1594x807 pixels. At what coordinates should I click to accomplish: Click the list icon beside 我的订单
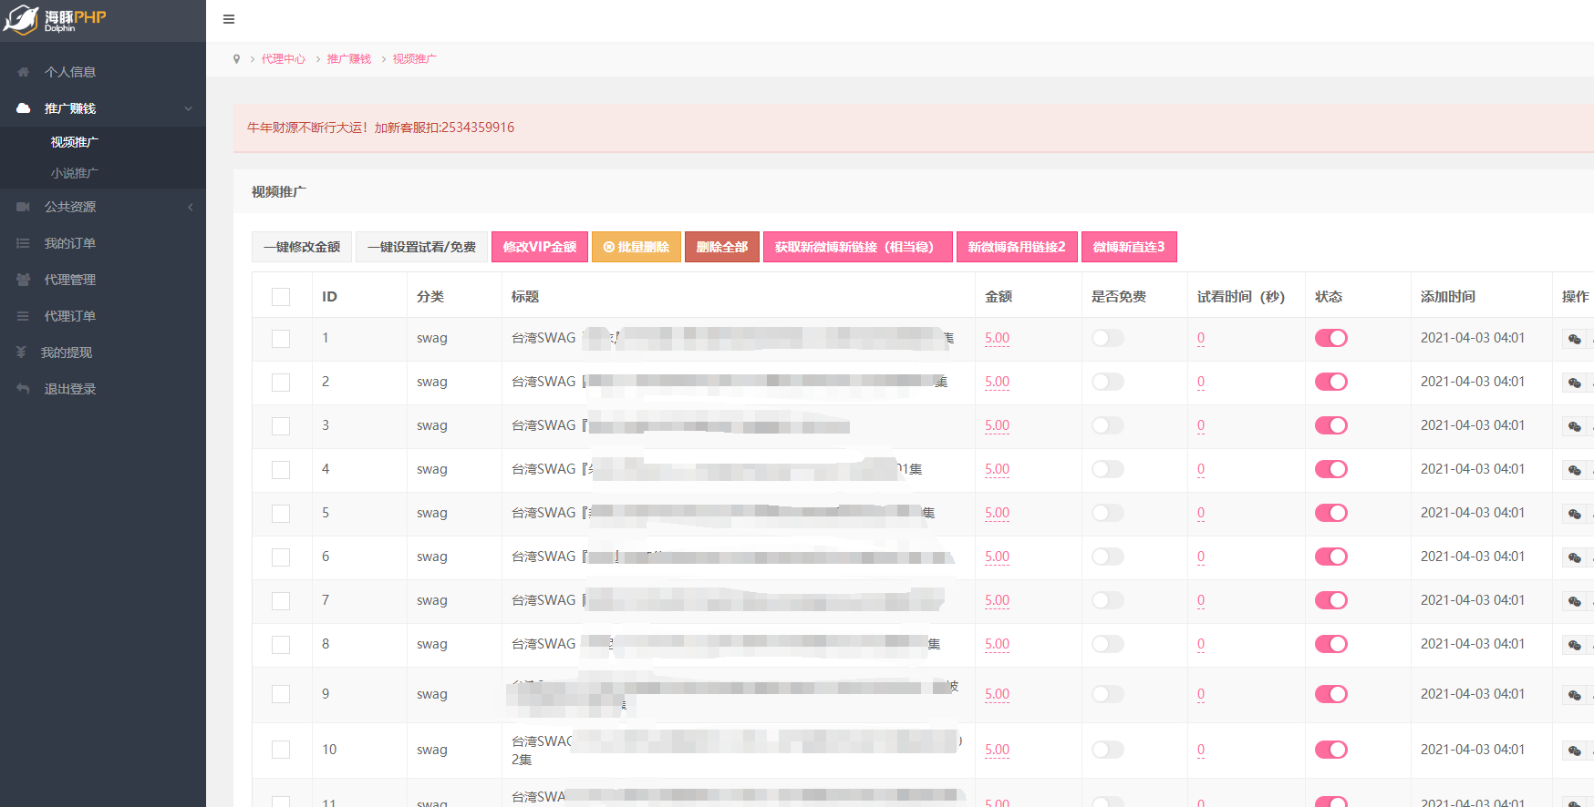24,243
